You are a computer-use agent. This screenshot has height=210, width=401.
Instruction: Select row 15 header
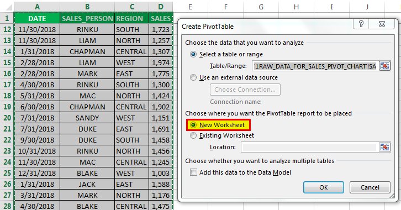click(7, 62)
